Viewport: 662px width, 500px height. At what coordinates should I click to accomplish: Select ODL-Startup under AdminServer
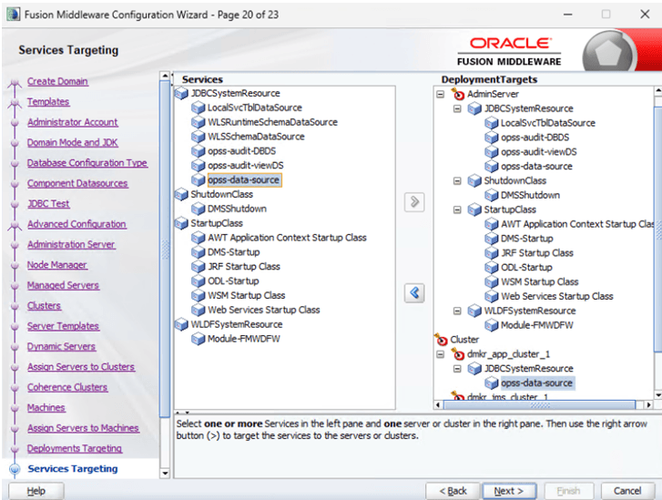pyautogui.click(x=526, y=268)
